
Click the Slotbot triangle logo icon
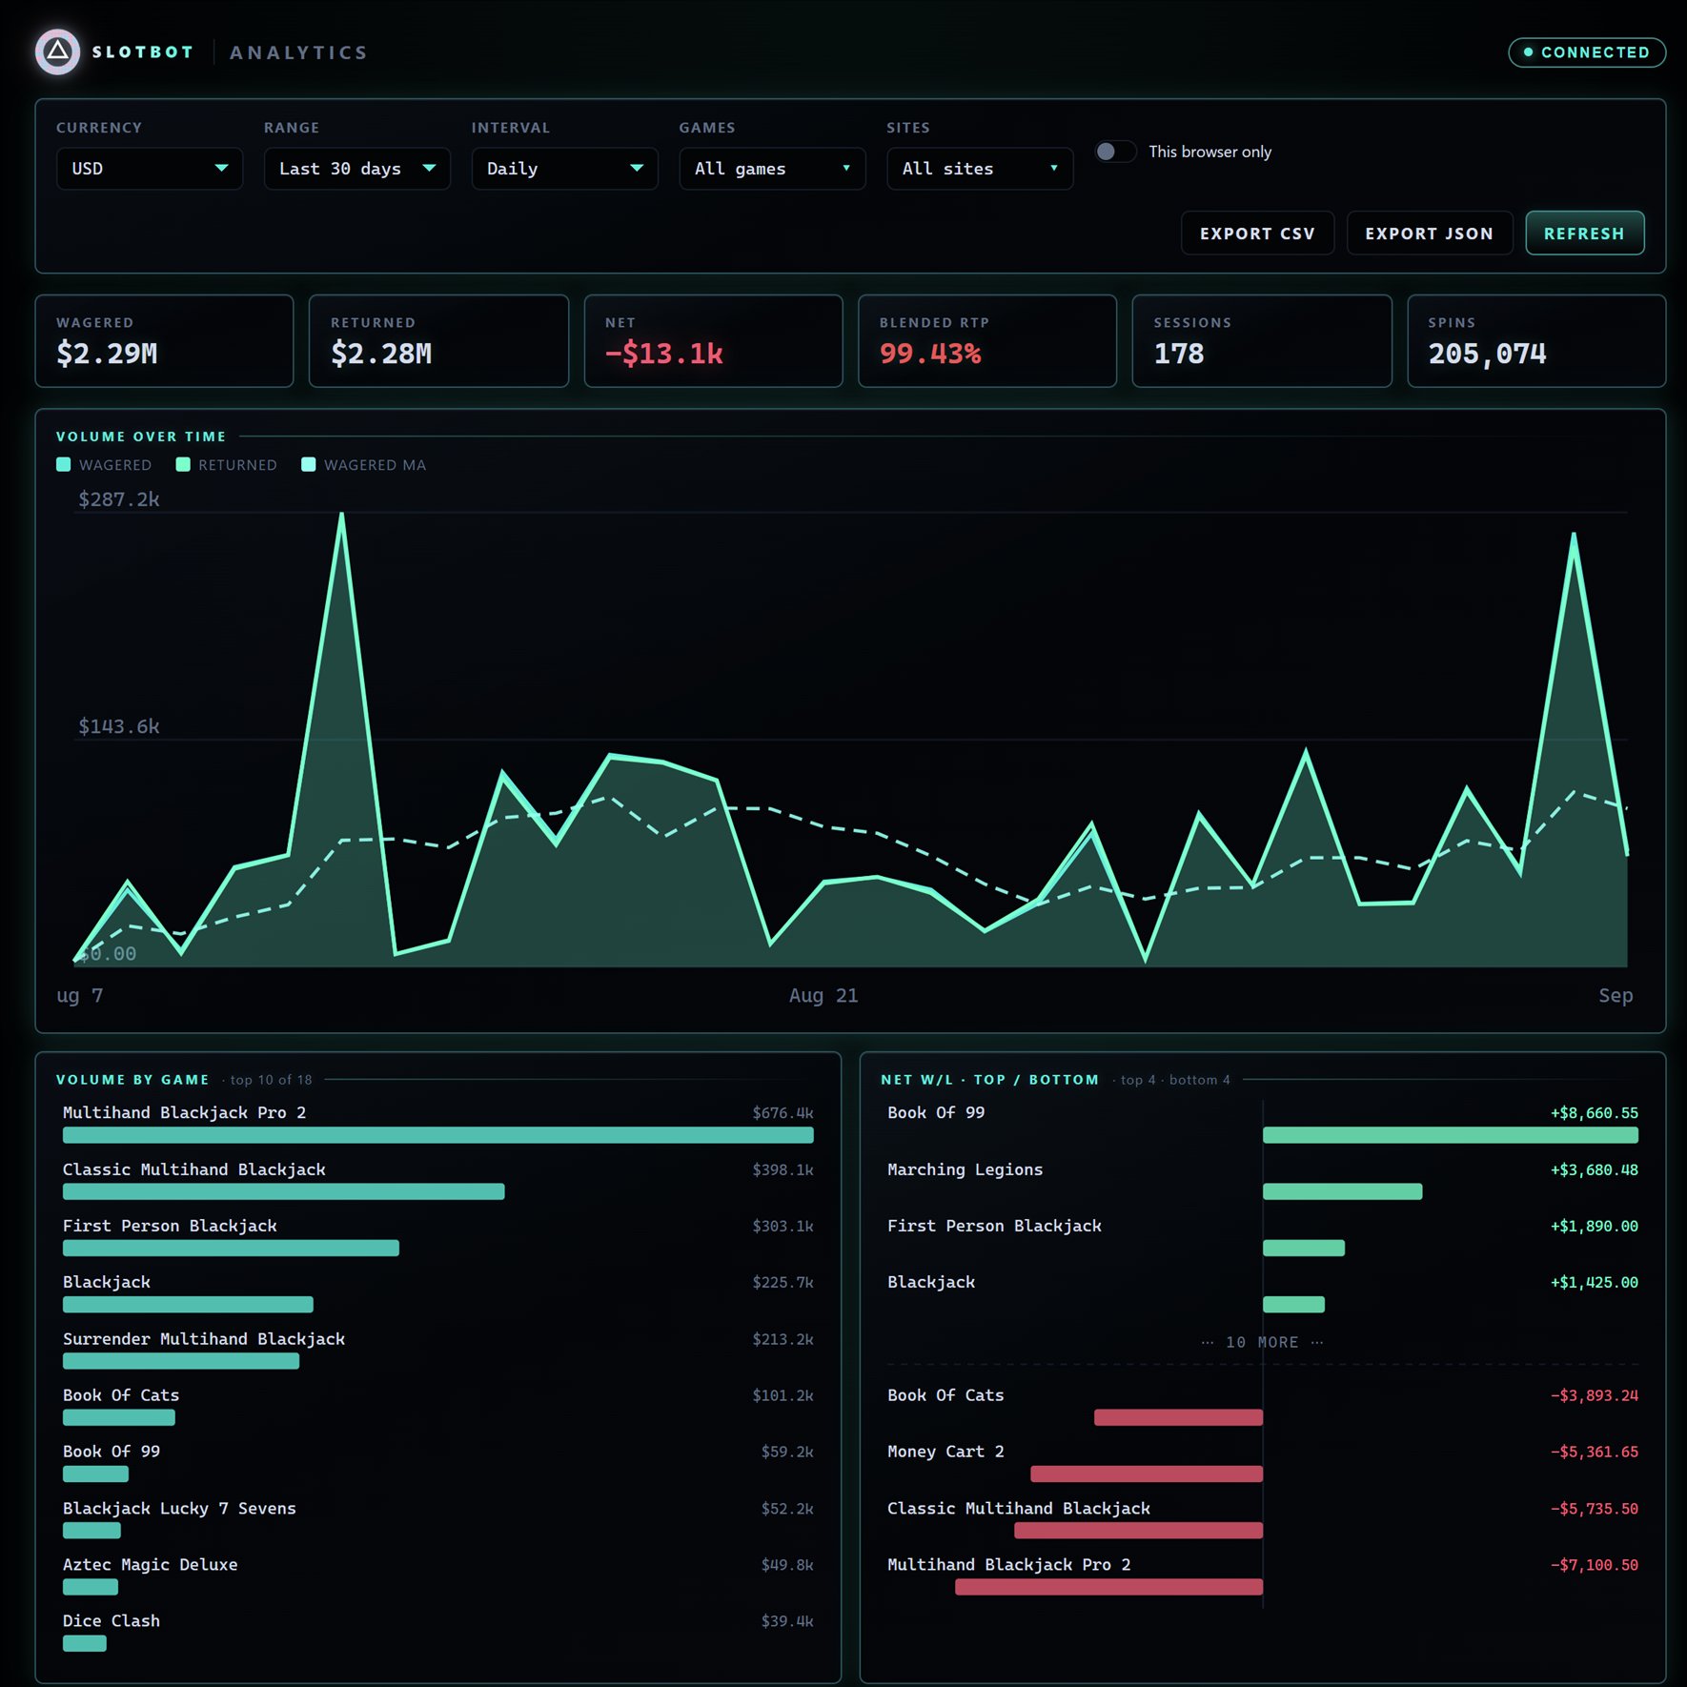[x=58, y=51]
